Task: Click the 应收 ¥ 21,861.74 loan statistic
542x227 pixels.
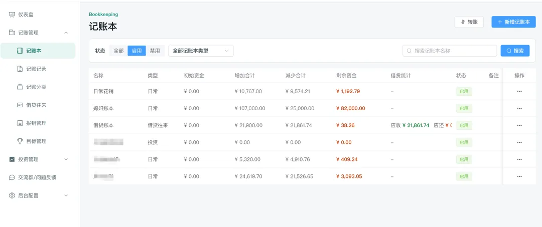Action: [x=410, y=125]
